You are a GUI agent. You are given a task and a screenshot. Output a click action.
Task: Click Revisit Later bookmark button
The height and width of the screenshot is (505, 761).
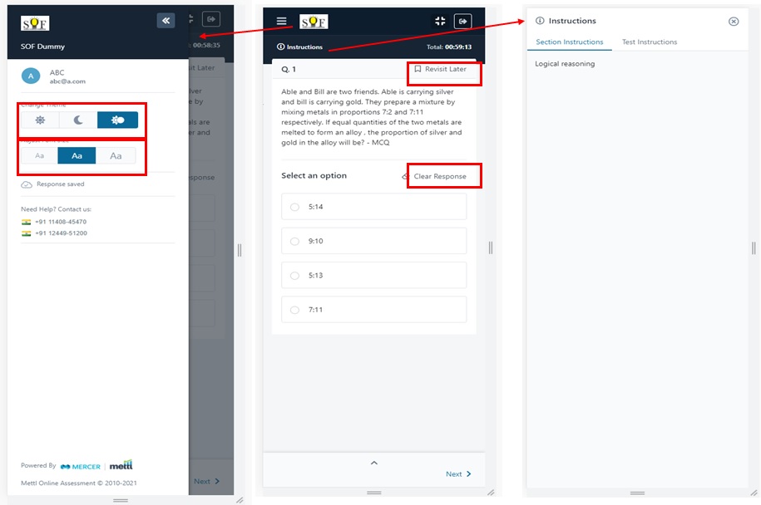point(441,70)
